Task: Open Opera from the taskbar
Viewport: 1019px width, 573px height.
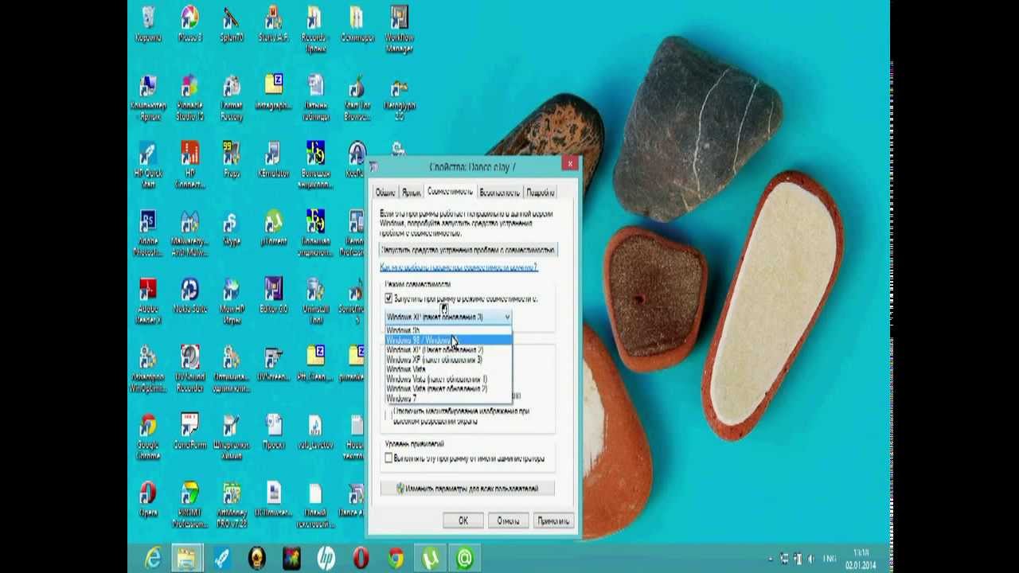Action: pos(361,559)
